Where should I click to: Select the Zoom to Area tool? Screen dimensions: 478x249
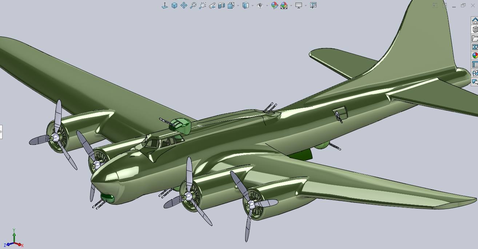click(x=203, y=5)
